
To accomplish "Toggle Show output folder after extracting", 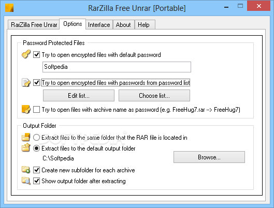I will pyautogui.click(x=36, y=181).
